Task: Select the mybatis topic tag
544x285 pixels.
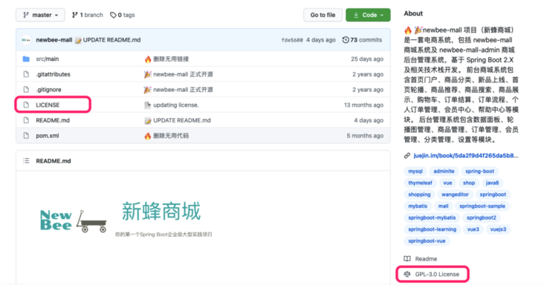Action: (418, 206)
